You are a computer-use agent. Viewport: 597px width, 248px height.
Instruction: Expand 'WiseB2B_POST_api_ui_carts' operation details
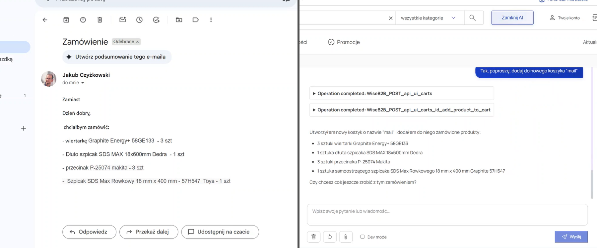(x=402, y=94)
